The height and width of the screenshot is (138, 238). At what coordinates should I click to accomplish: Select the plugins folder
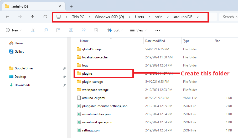point(87,74)
